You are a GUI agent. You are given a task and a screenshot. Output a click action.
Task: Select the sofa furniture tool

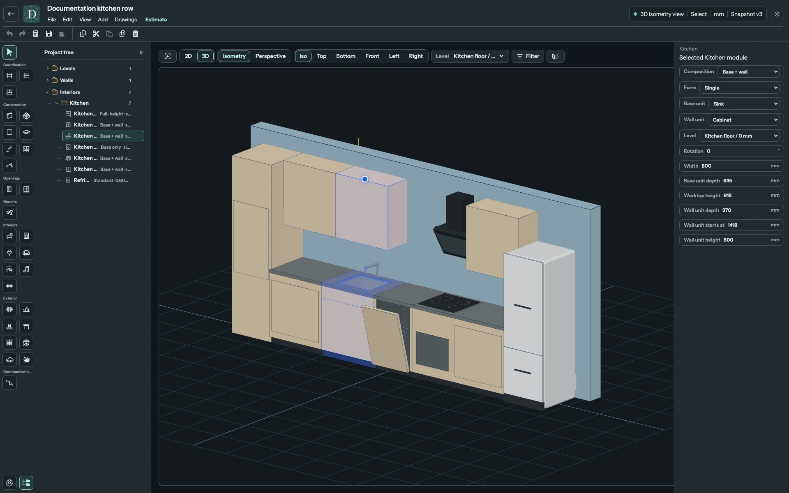coord(26,253)
